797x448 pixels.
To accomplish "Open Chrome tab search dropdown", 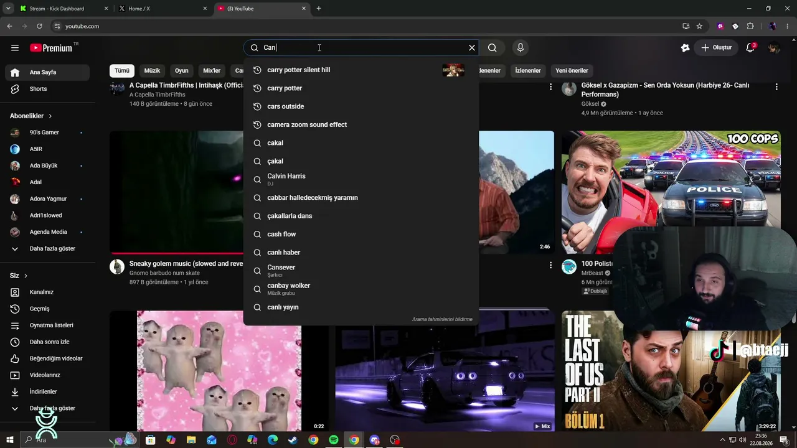I will (x=8, y=9).
